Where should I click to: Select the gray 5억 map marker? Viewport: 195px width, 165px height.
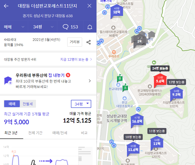(x=139, y=40)
